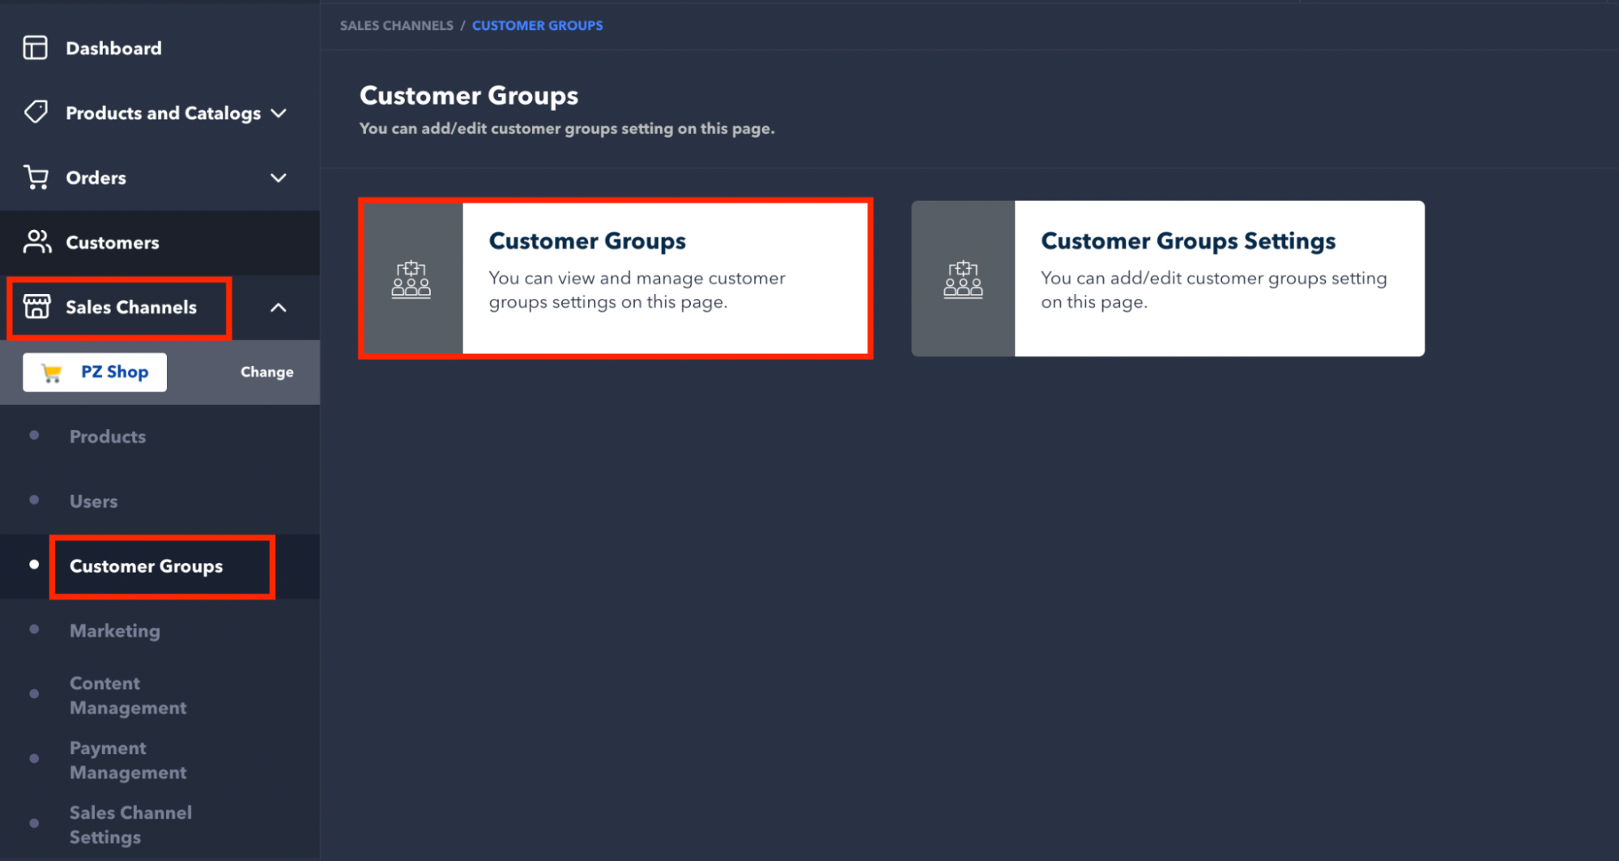Screen dimensions: 1619x861
Task: Expand the Products and Catalogs chevron
Action: [279, 113]
